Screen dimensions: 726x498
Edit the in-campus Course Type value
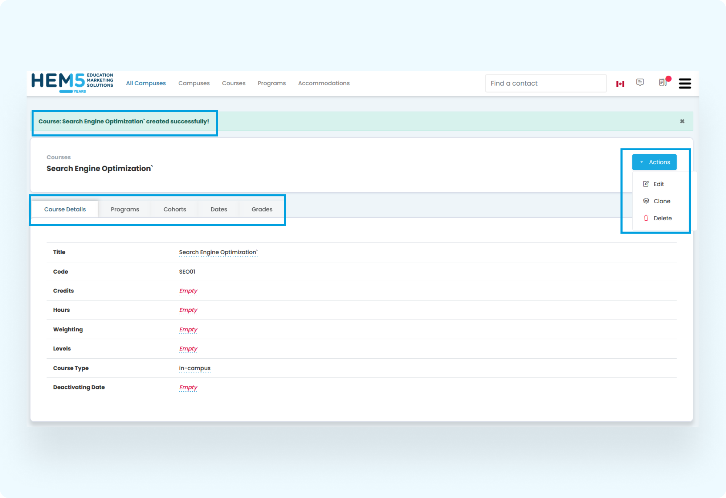(195, 368)
